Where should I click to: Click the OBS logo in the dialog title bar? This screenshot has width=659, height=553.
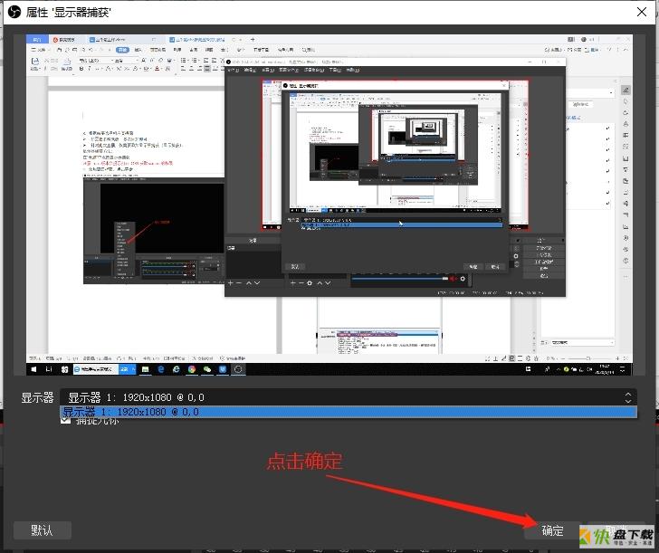point(14,12)
